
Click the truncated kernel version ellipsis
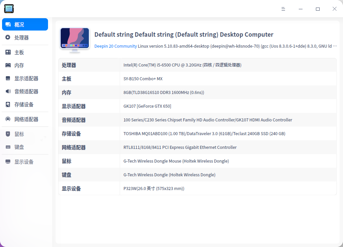click(335, 46)
